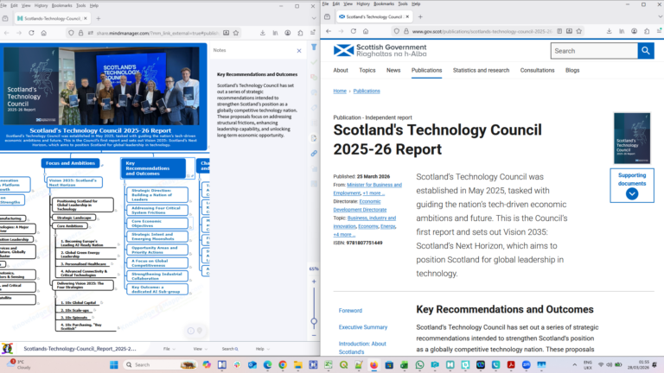
Task: Open History menu in left browser window
Action: point(41,5)
